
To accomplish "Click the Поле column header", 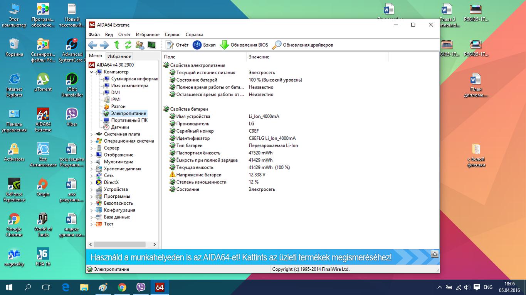I will (x=203, y=57).
